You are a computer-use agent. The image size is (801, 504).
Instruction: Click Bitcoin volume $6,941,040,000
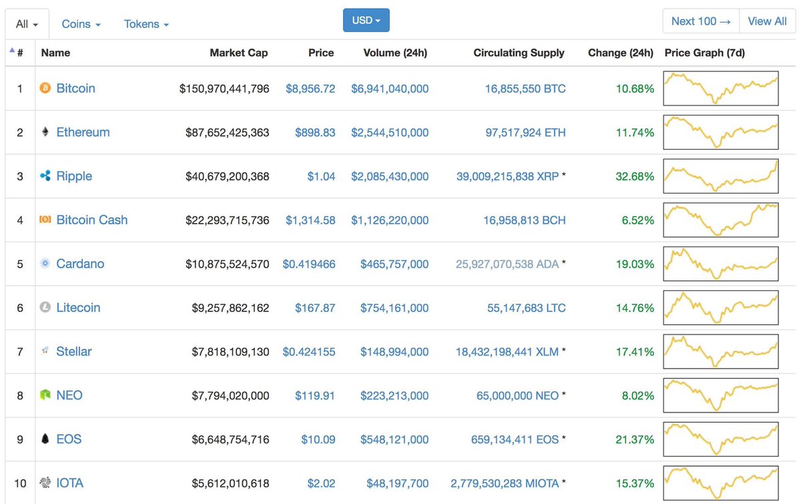point(390,88)
